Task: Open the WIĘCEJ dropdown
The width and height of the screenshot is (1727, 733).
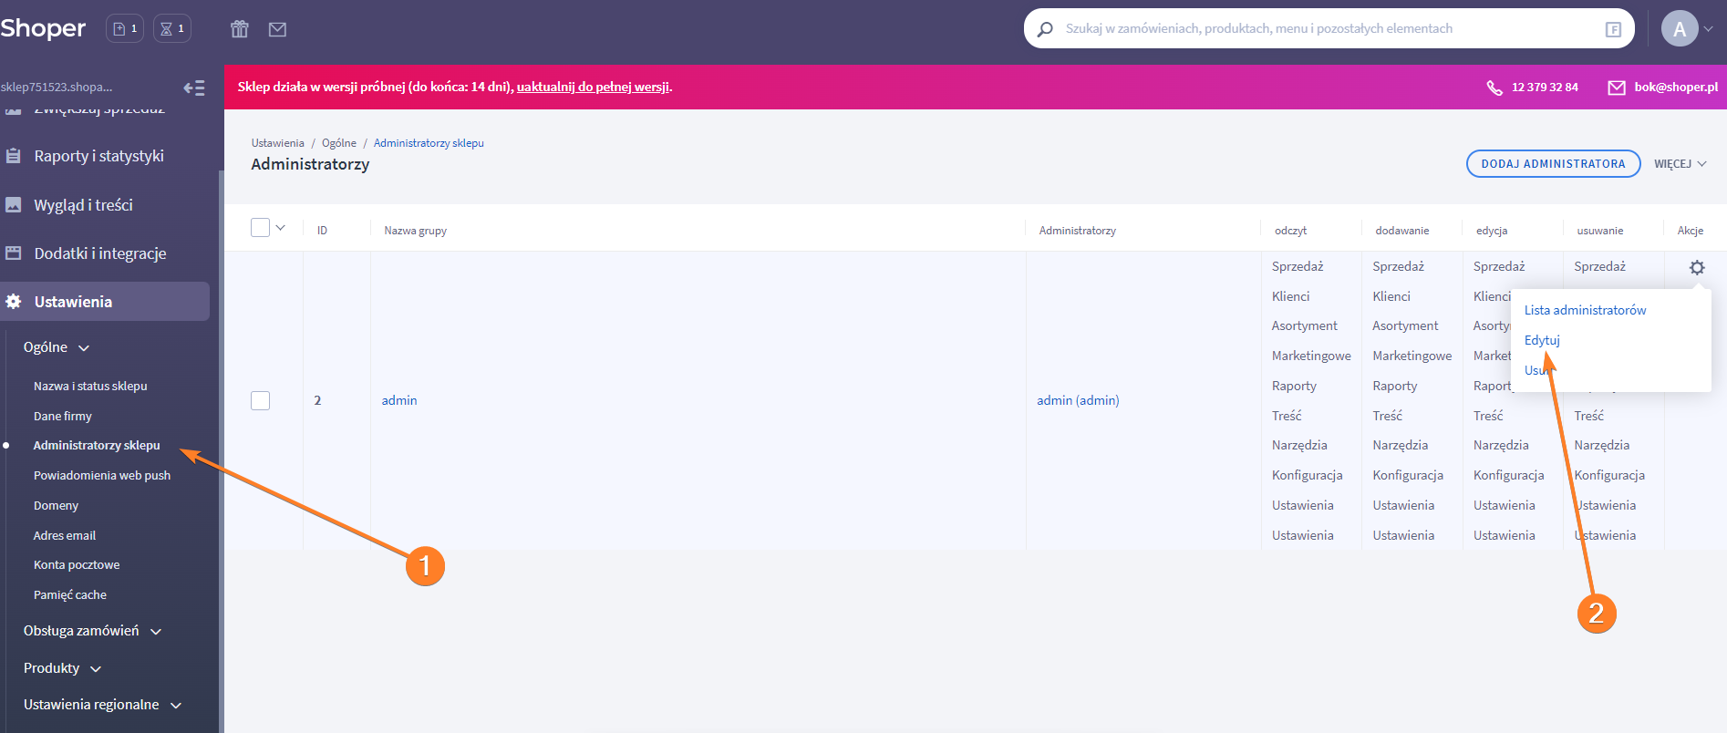Action: coord(1680,164)
